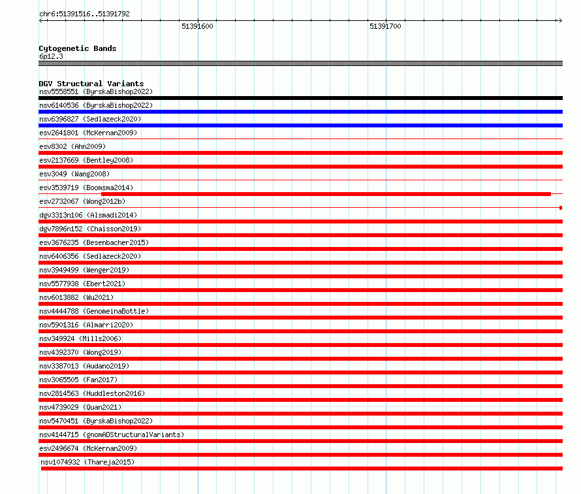Open nsv5901316 (Almarri2020) label
Screen dimensions: 581x494
[x=86, y=325]
